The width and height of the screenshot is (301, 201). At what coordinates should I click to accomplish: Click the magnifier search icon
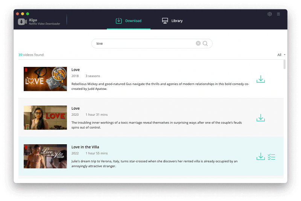tap(205, 44)
